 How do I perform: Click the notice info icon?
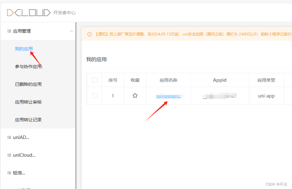(89, 34)
